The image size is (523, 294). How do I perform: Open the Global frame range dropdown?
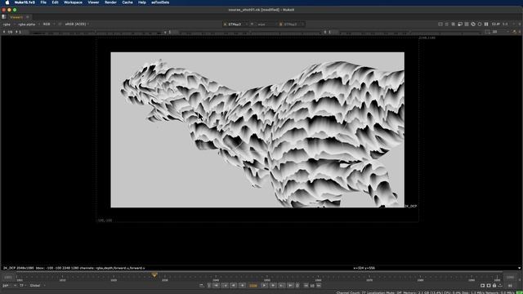pyautogui.click(x=38, y=286)
